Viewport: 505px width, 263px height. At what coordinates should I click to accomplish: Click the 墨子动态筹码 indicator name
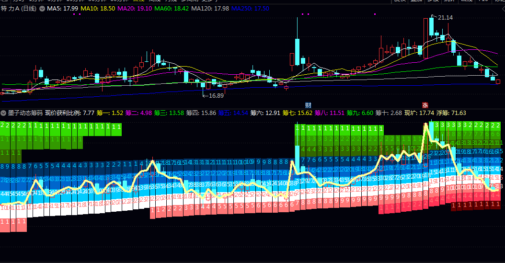coord(25,113)
